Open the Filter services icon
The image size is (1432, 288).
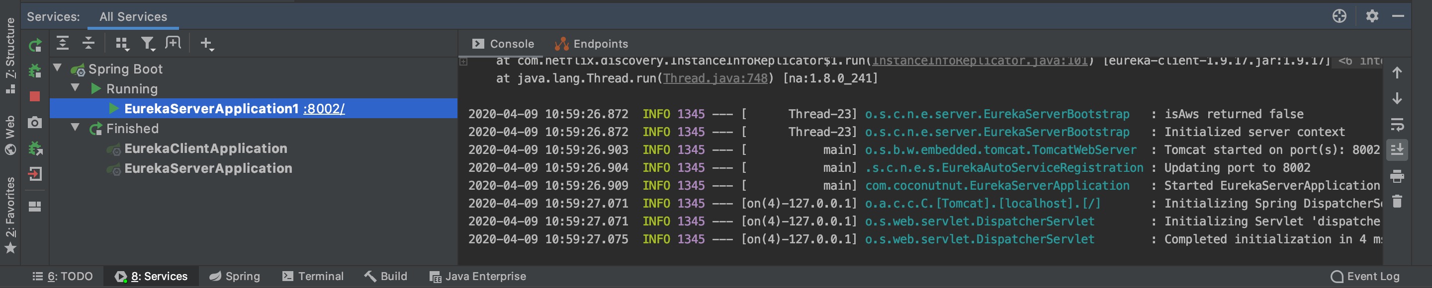tap(147, 43)
